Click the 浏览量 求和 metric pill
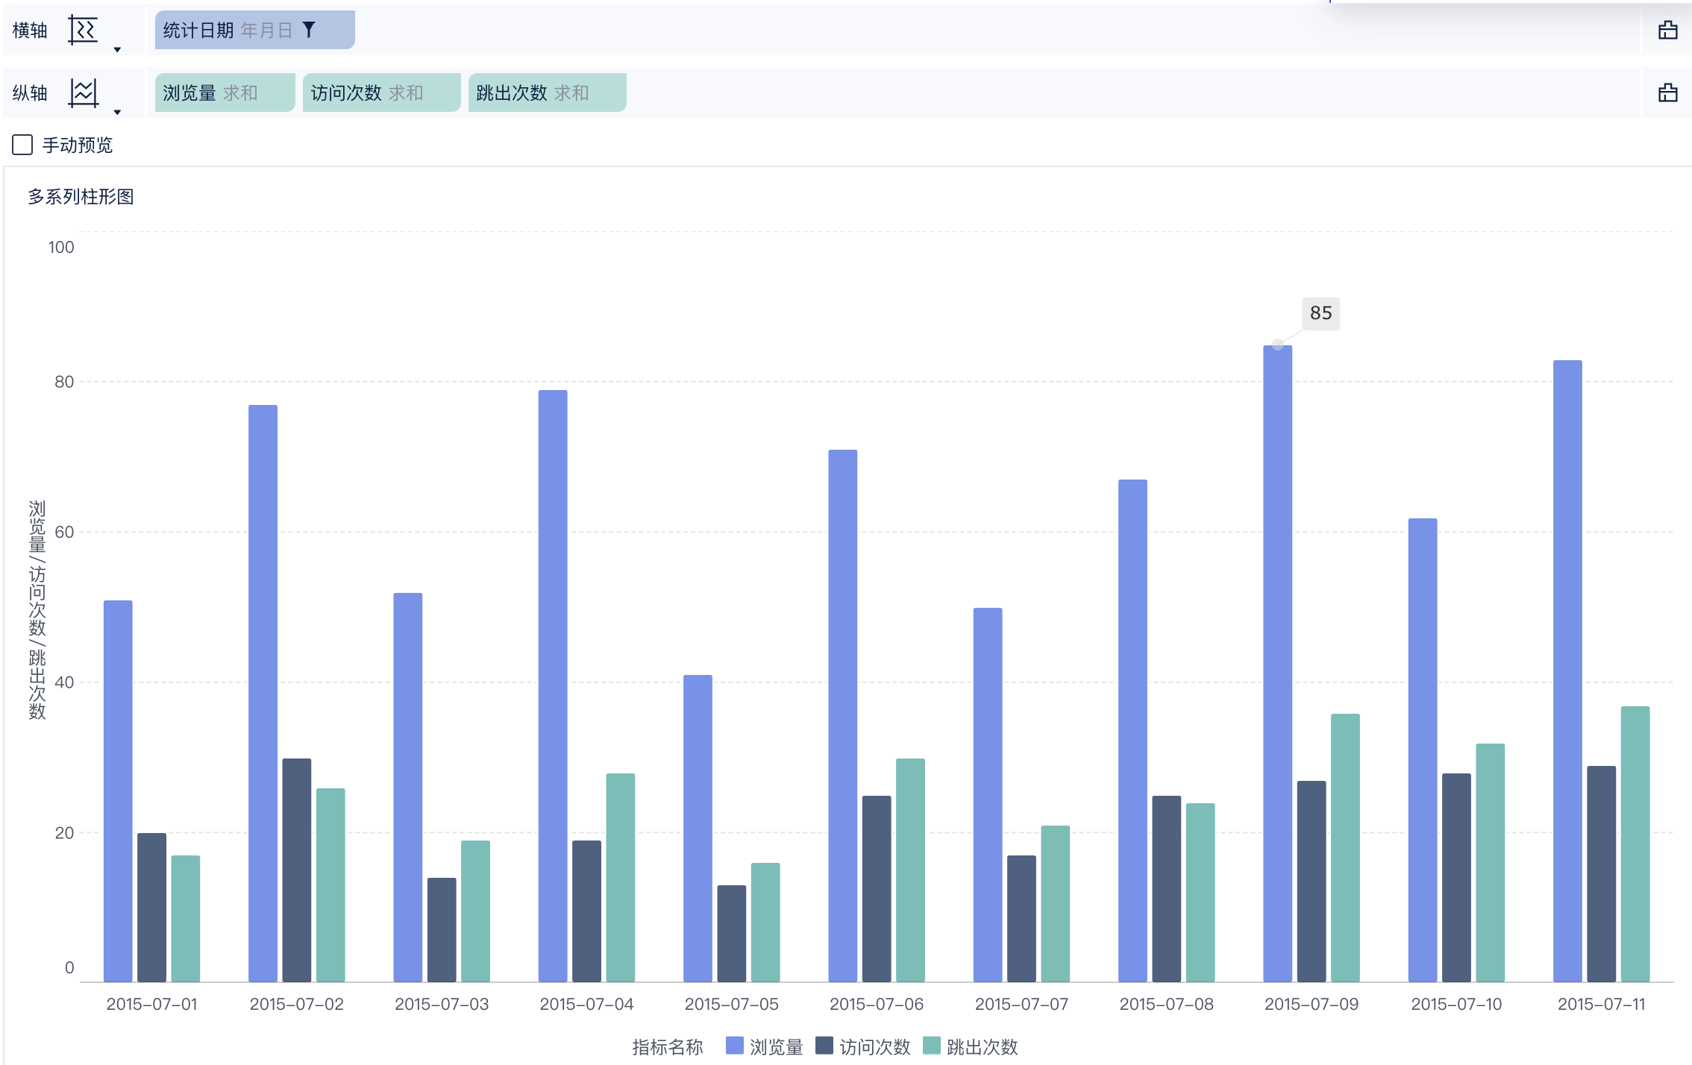Image resolution: width=1692 pixels, height=1065 pixels. point(224,93)
